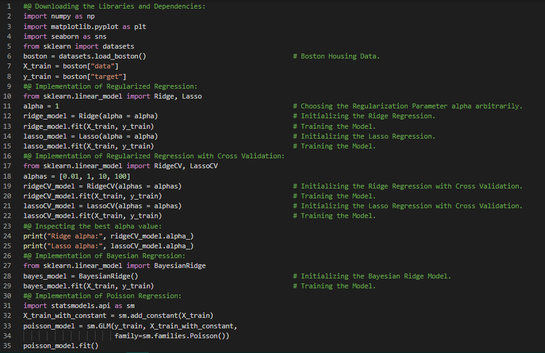Place cursor on "seaborn" in the import
545x353 pixels.
click(x=67, y=36)
